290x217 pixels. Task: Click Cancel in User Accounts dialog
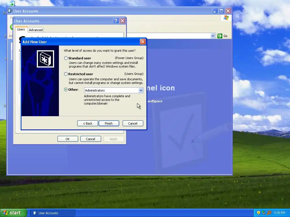click(x=91, y=139)
